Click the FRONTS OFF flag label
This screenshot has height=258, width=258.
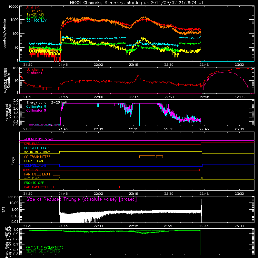(34, 183)
